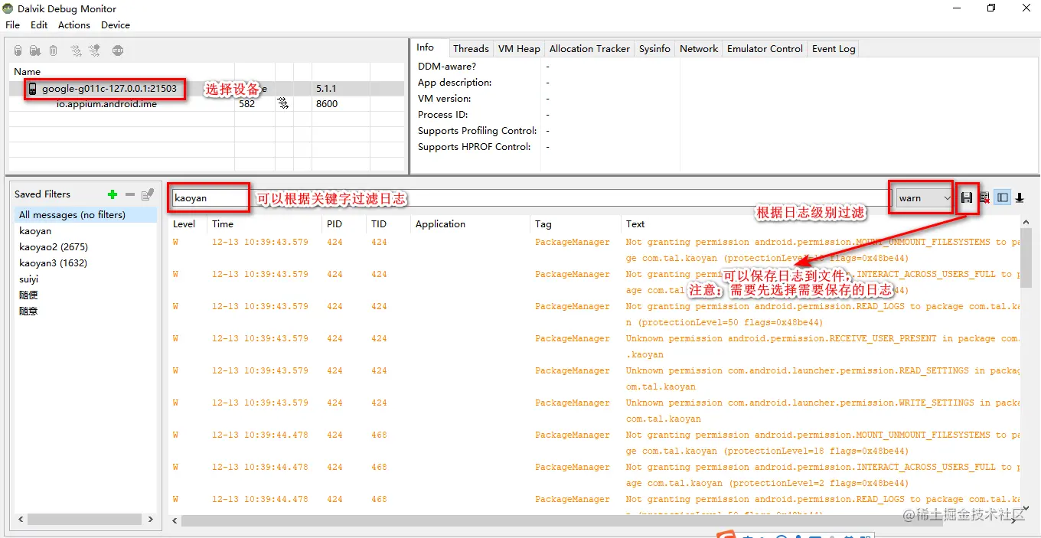
Task: Click the minus icon to delete filter
Action: tap(130, 194)
